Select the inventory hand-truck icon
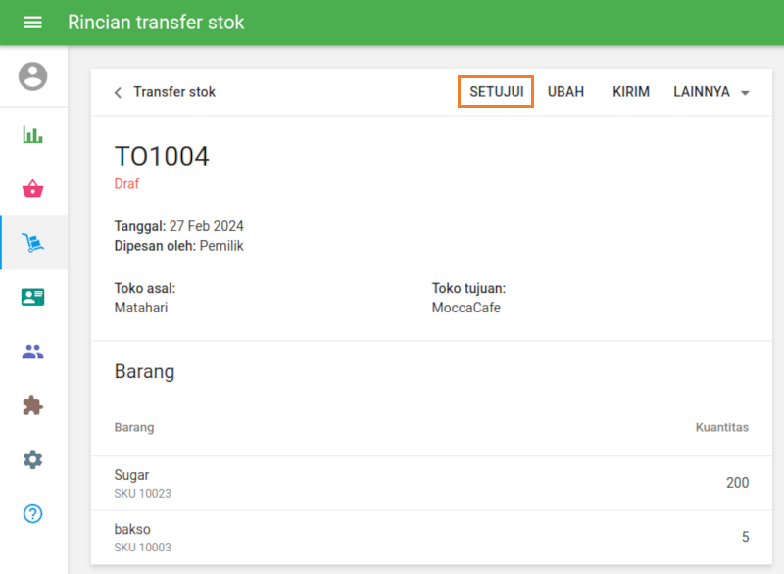Image resolution: width=784 pixels, height=574 pixels. 33,242
